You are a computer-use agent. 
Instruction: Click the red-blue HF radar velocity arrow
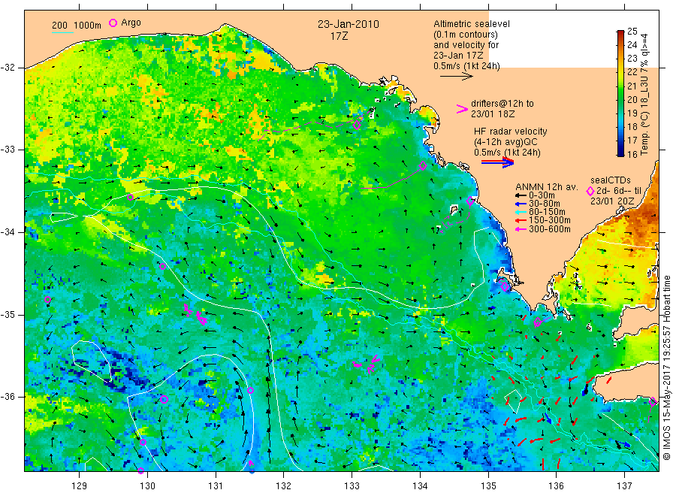[x=497, y=162]
